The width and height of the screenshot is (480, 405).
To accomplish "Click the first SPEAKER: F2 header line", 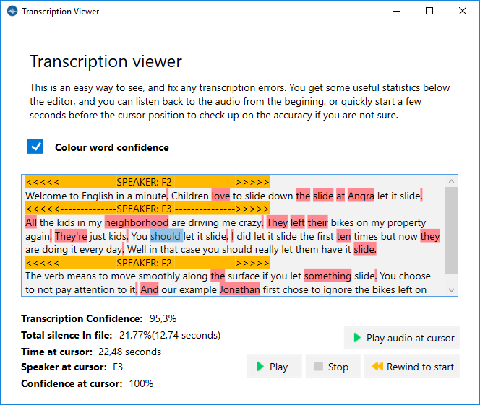I will click(x=147, y=182).
